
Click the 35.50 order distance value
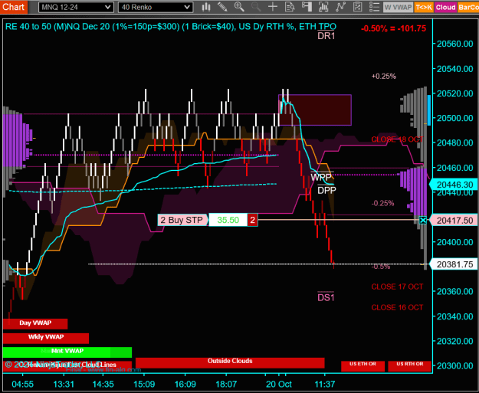(228, 220)
